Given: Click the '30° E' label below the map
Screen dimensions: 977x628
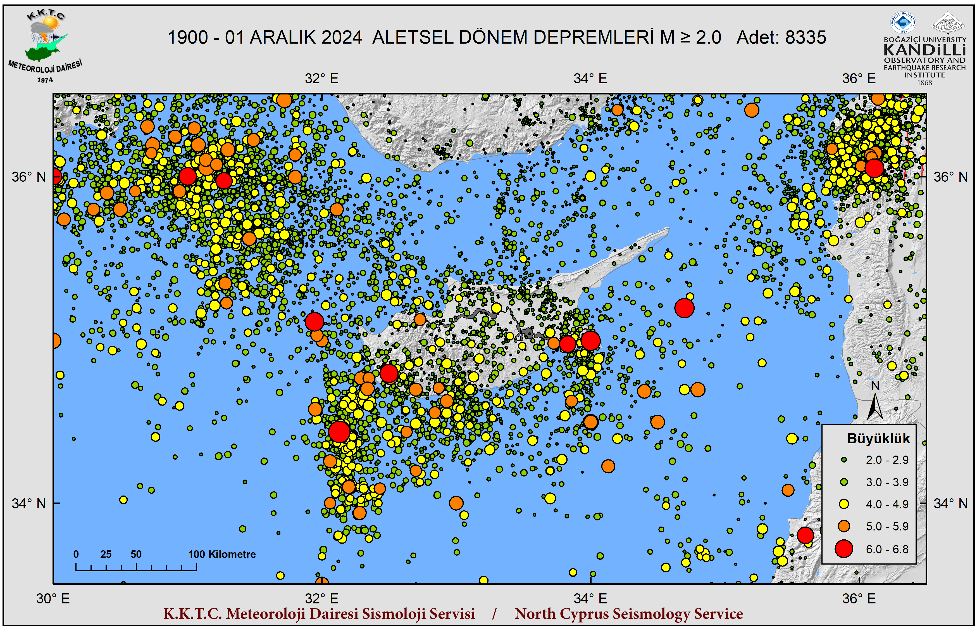Looking at the screenshot, I should point(53,599).
